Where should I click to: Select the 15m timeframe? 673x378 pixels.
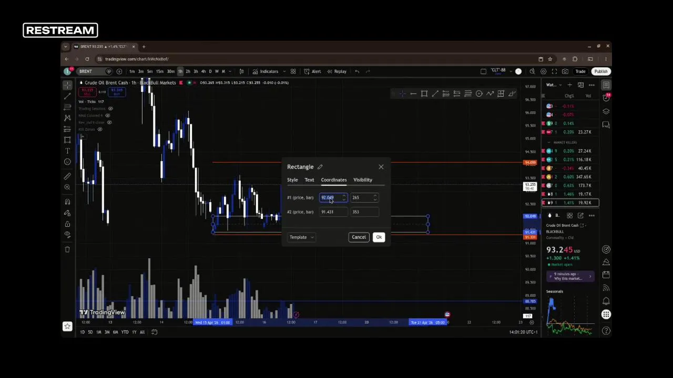[159, 71]
